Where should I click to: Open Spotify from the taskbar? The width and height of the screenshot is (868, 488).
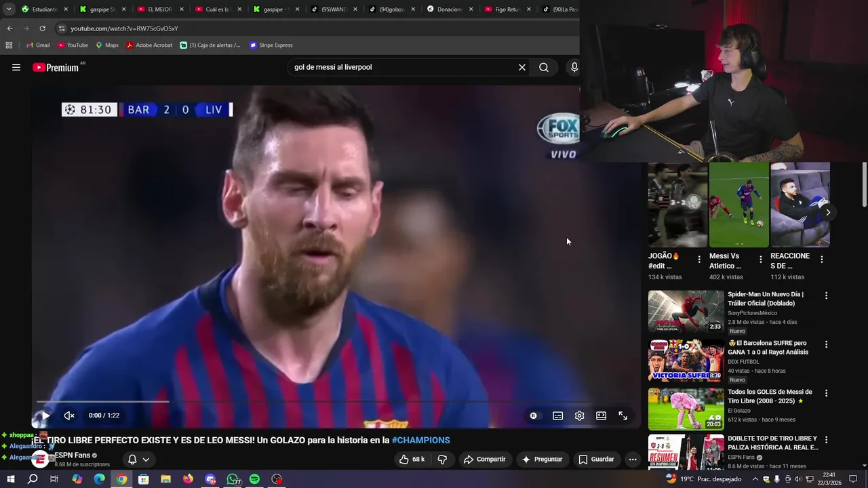pyautogui.click(x=254, y=479)
